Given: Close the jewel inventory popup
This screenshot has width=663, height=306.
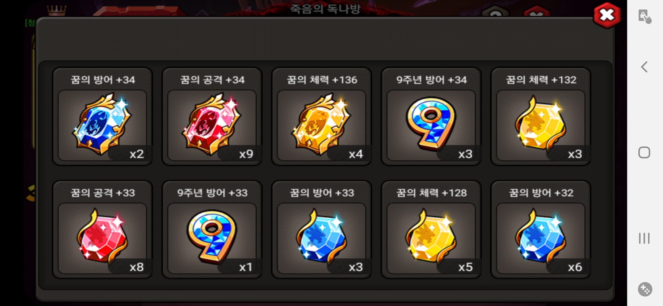Looking at the screenshot, I should [607, 15].
